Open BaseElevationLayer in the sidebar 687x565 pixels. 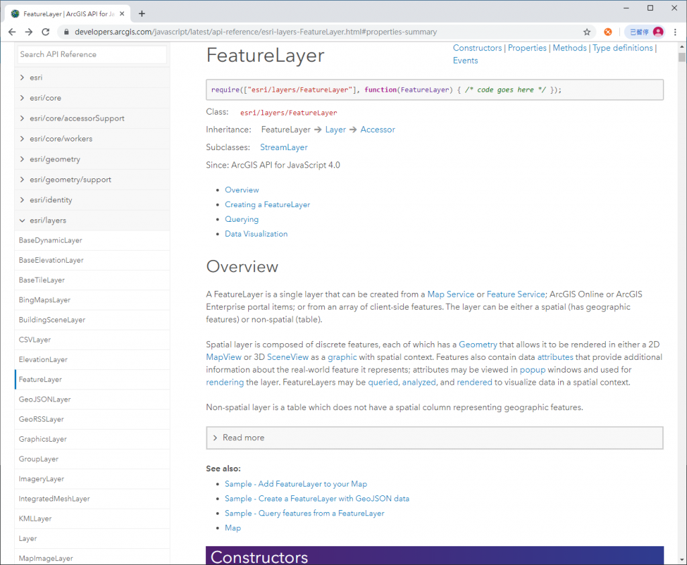92,260
